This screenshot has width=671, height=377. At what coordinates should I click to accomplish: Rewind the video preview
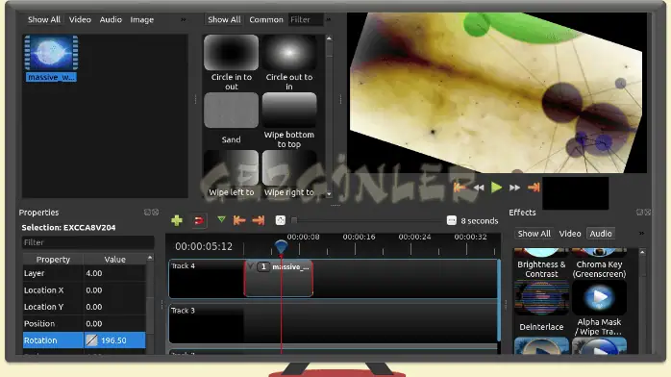tap(479, 188)
